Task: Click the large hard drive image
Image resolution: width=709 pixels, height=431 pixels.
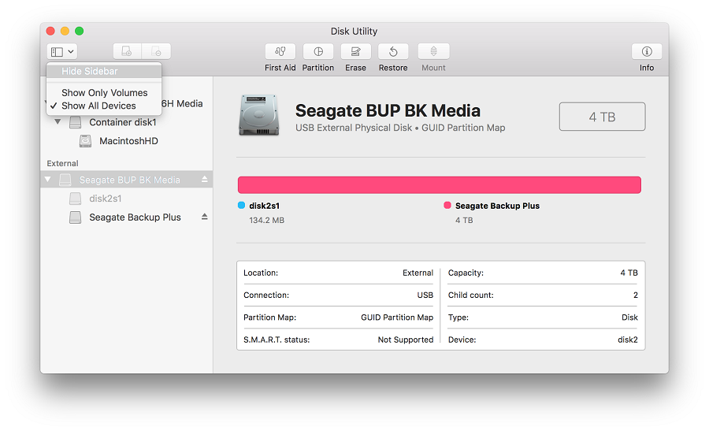Action: (259, 115)
